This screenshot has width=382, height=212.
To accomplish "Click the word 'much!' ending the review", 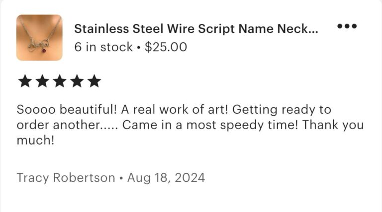I will coord(36,141).
